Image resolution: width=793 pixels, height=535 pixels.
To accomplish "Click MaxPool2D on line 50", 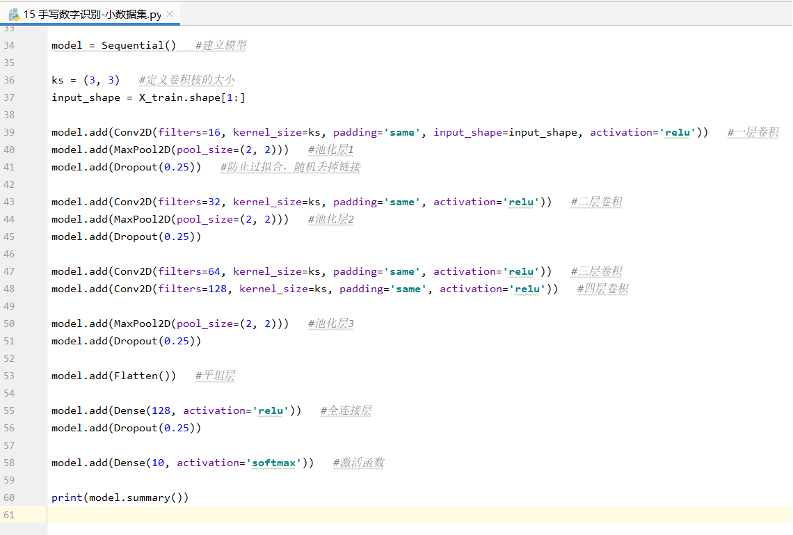I will coord(142,324).
